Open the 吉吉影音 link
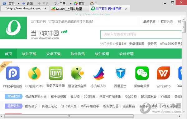The height and width of the screenshot is (119, 187). pos(129,106)
